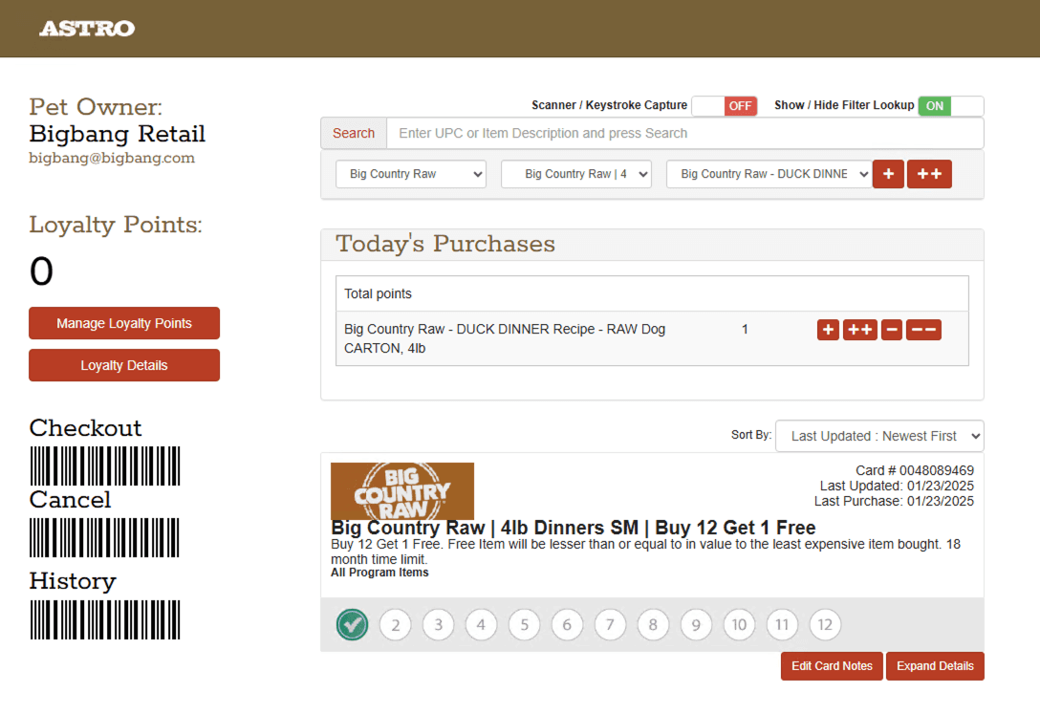Toggle Show / Hide Filter Lookup switch
Viewport: 1040px width, 714px height.
tap(950, 106)
